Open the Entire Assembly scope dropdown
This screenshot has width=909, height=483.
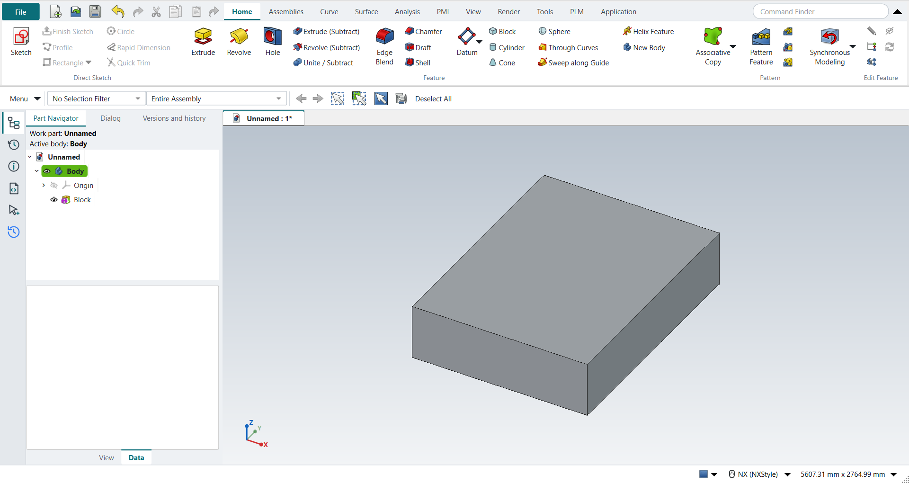point(216,98)
